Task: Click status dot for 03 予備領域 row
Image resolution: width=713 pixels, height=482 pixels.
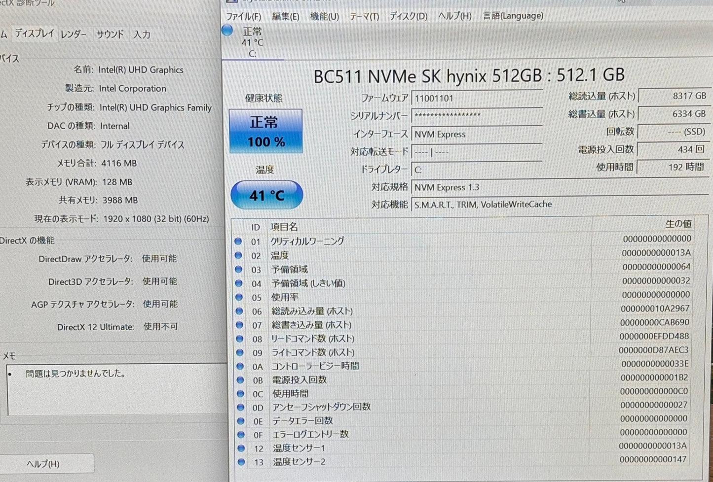Action: (239, 270)
